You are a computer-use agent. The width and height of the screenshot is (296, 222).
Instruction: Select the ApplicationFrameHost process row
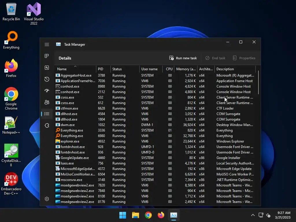tap(156, 81)
